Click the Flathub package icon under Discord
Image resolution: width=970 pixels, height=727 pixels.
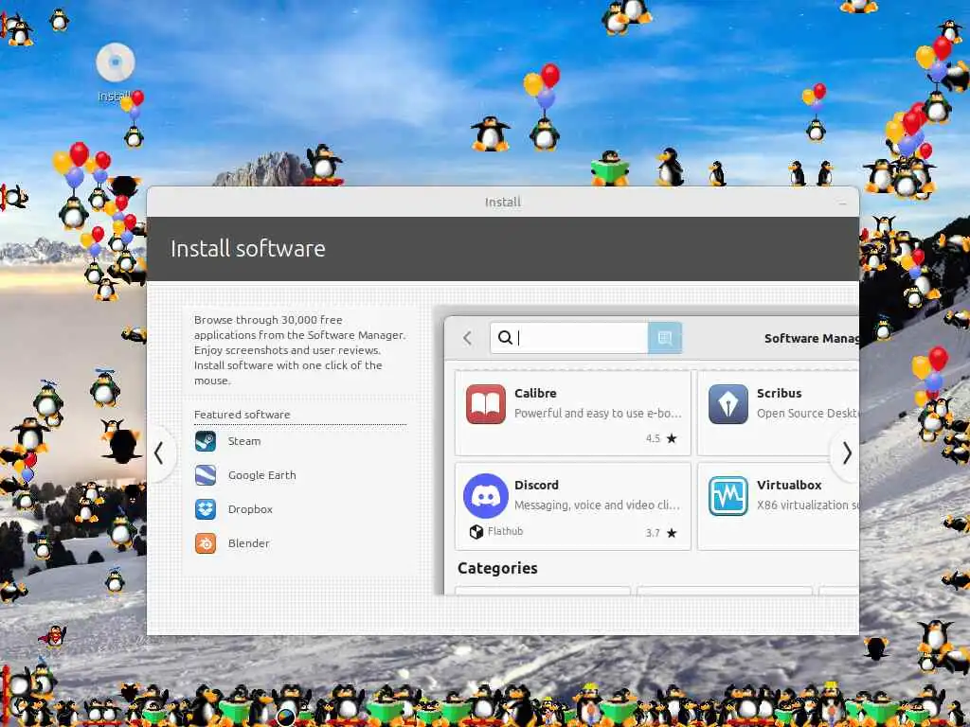(x=476, y=532)
